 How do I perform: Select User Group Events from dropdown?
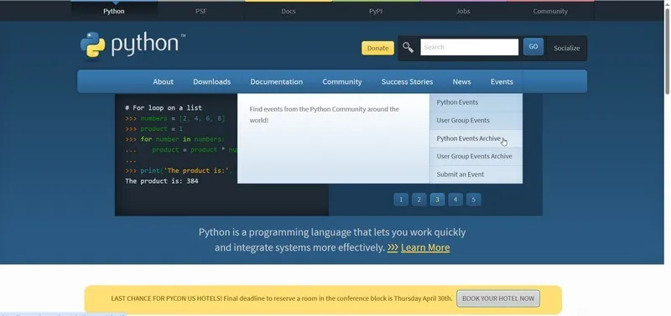point(476,120)
